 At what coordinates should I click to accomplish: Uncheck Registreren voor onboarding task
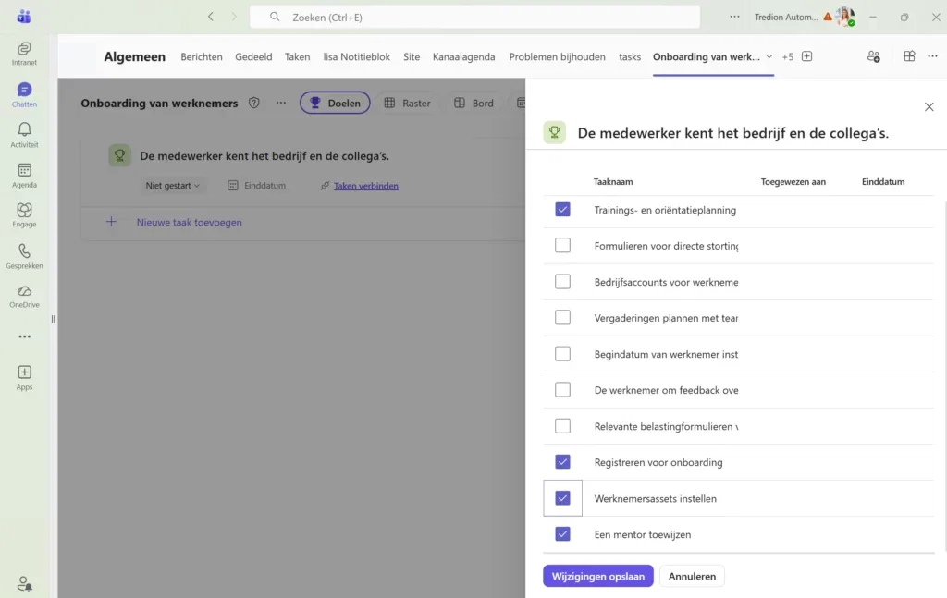[562, 461]
